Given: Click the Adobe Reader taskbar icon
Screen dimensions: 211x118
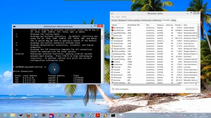Looking at the screenshot, I should pos(98,115).
